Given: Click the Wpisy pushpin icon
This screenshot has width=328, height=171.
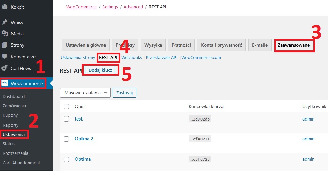Looking at the screenshot, I should (5, 22).
